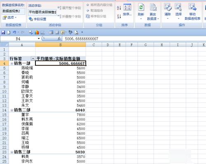This screenshot has height=164, width=206.
Task: Click the print preview magnifier icon
Action: [x=76, y=32]
